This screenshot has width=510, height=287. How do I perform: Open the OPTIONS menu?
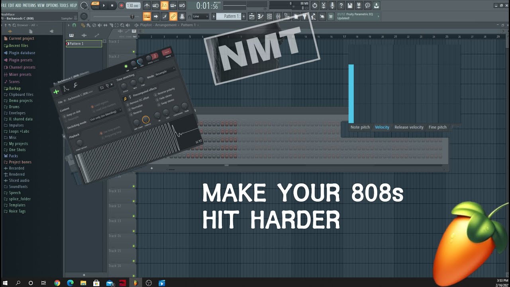pos(52,6)
